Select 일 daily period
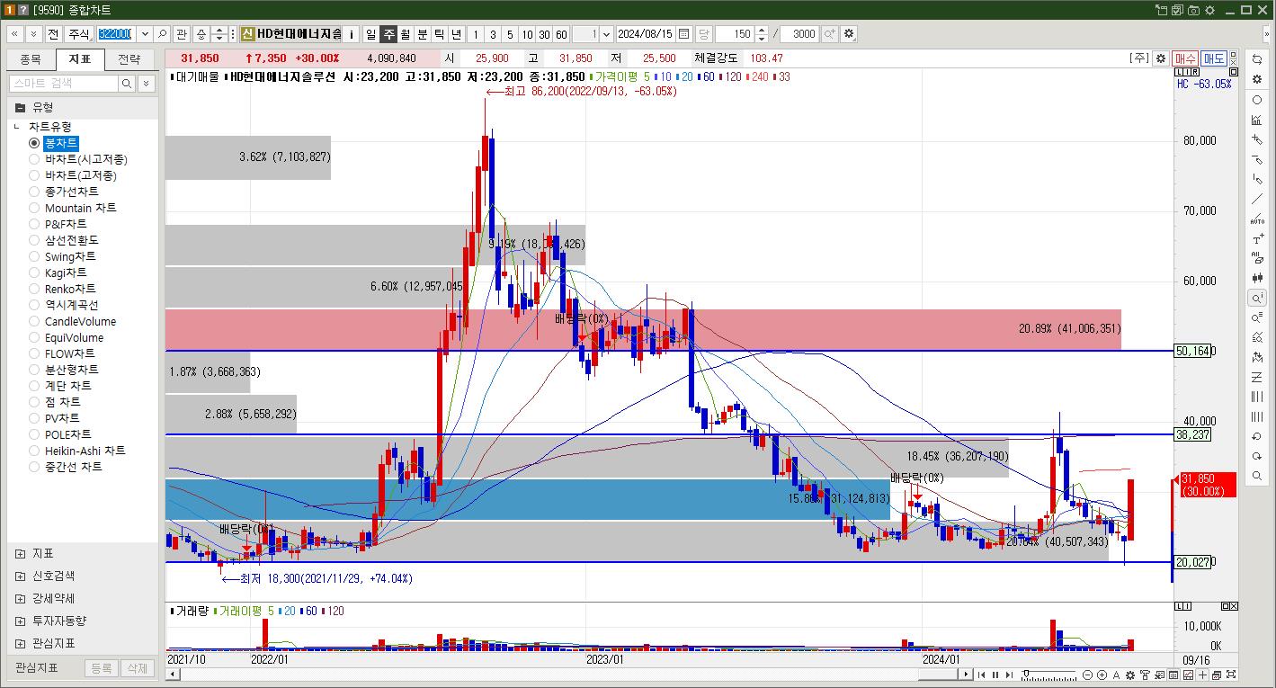This screenshot has width=1276, height=688. 370,34
